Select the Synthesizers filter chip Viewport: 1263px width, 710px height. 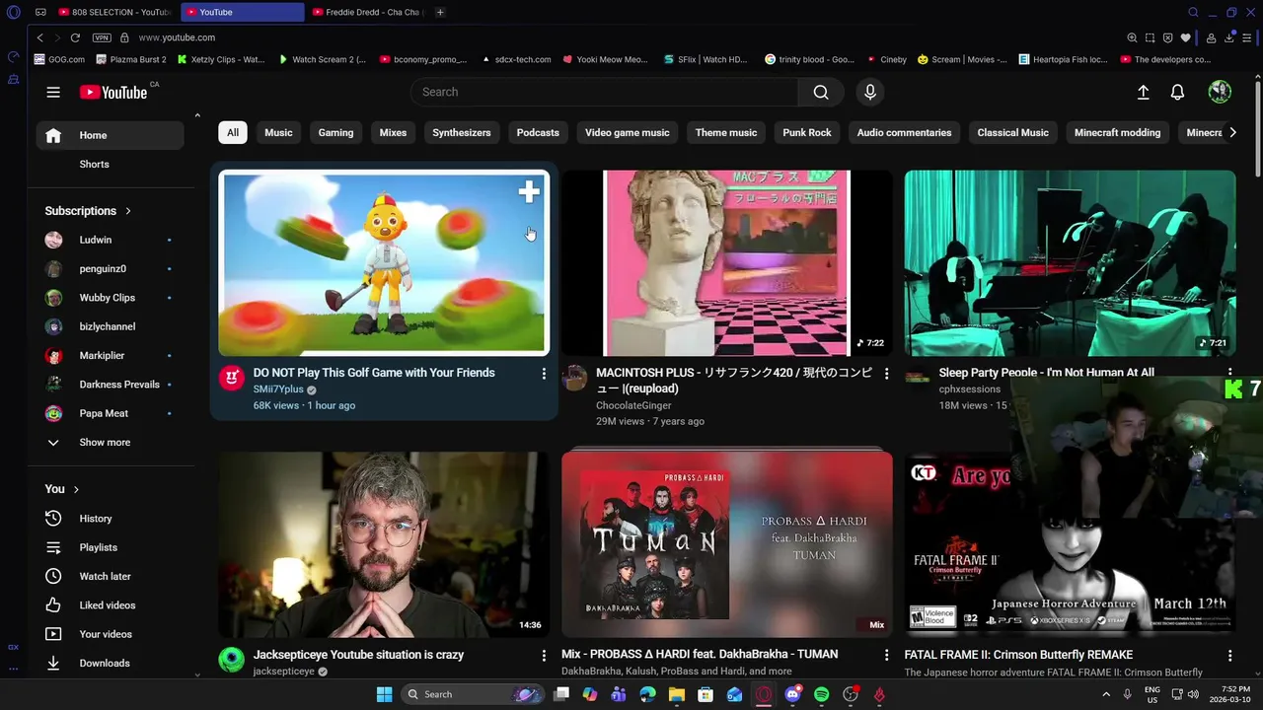tap(461, 132)
